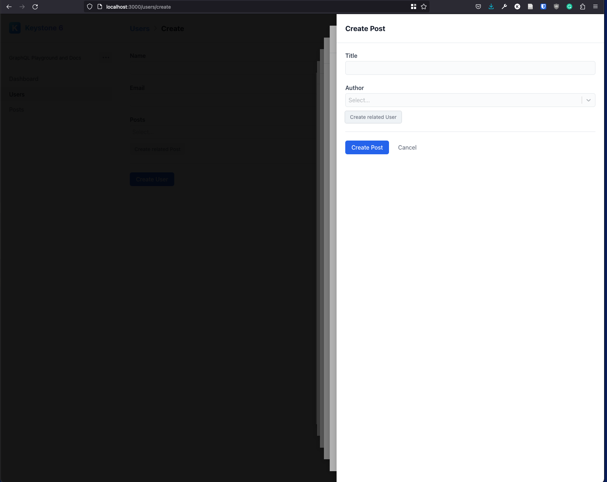
Task: Open the extensions puzzle piece menu
Action: click(582, 7)
